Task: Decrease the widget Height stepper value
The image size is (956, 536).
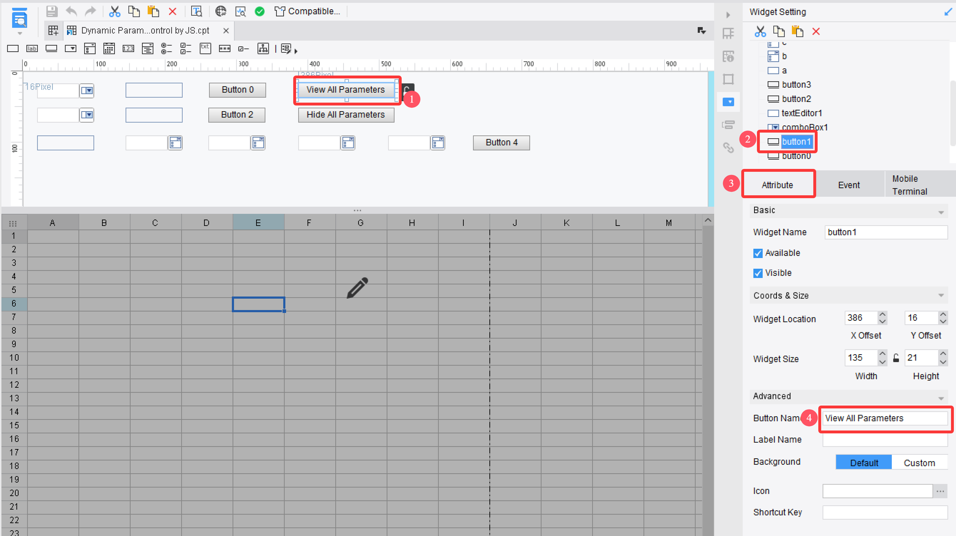Action: [x=943, y=362]
